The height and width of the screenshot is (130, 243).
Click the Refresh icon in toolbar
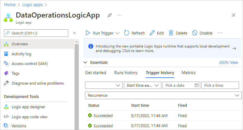coord(127,33)
